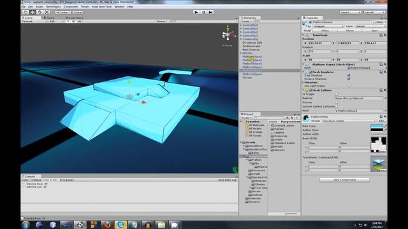408x229 pixels.
Task: Open the Mesh Renderer component help icon
Action: click(381, 72)
